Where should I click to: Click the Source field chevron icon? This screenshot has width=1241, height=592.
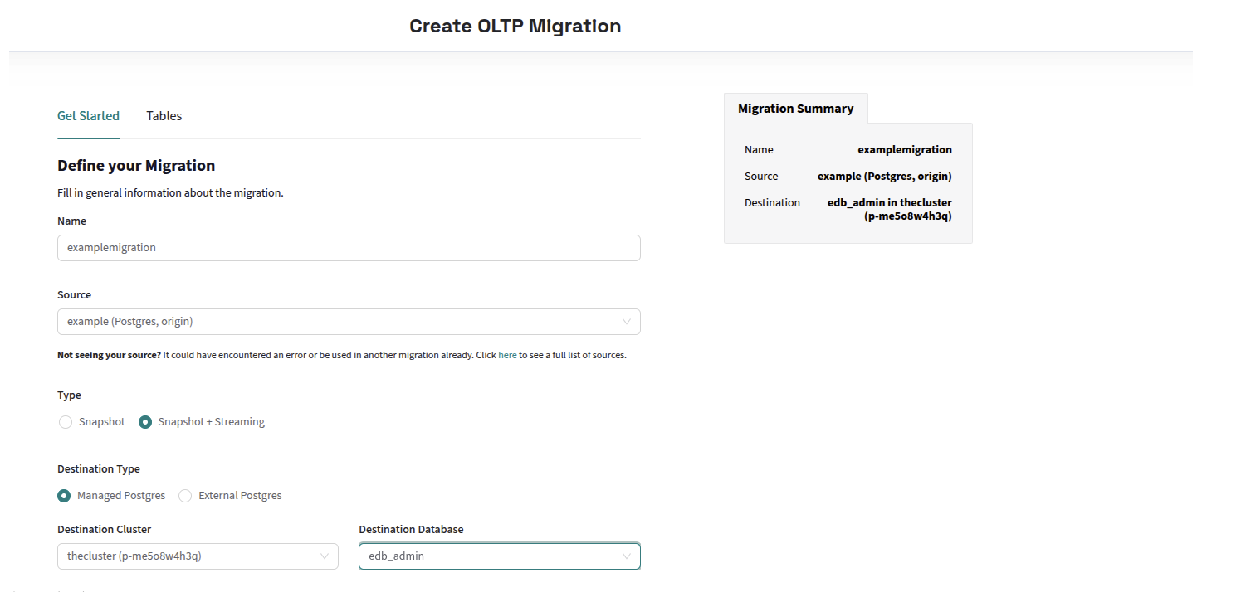tap(628, 321)
